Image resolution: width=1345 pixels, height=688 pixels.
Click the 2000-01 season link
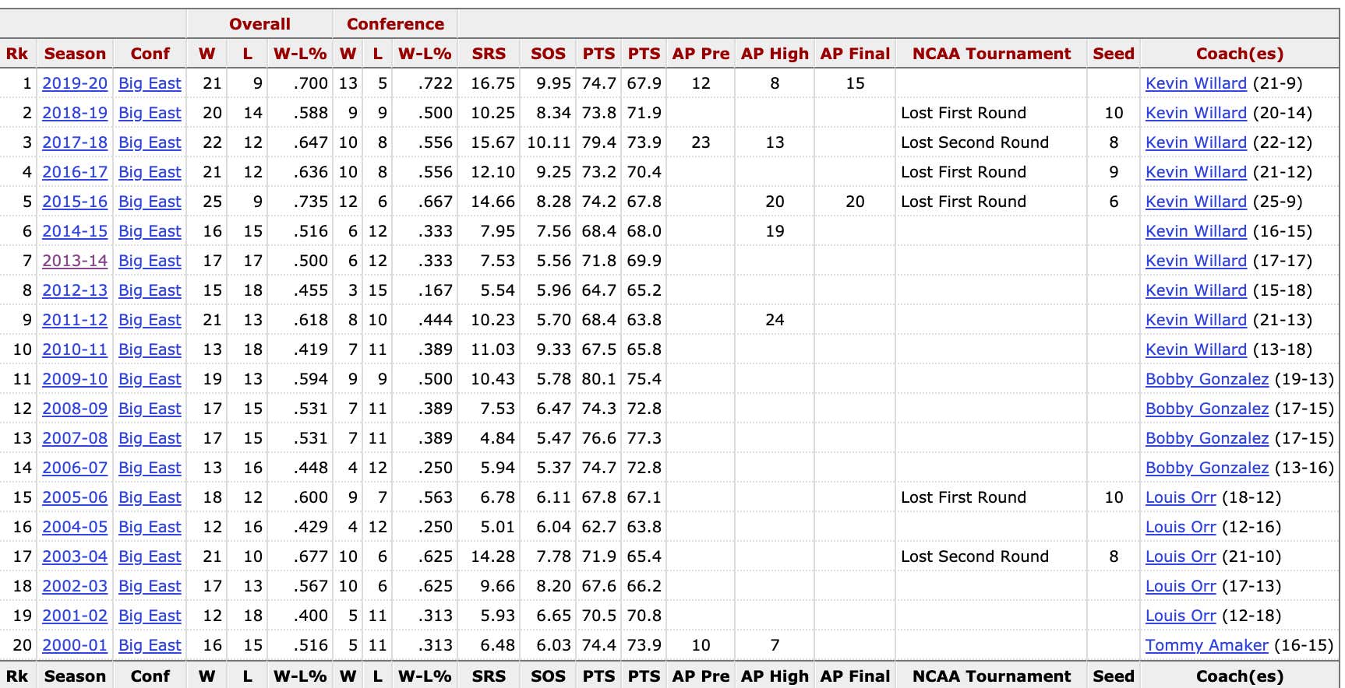point(75,645)
